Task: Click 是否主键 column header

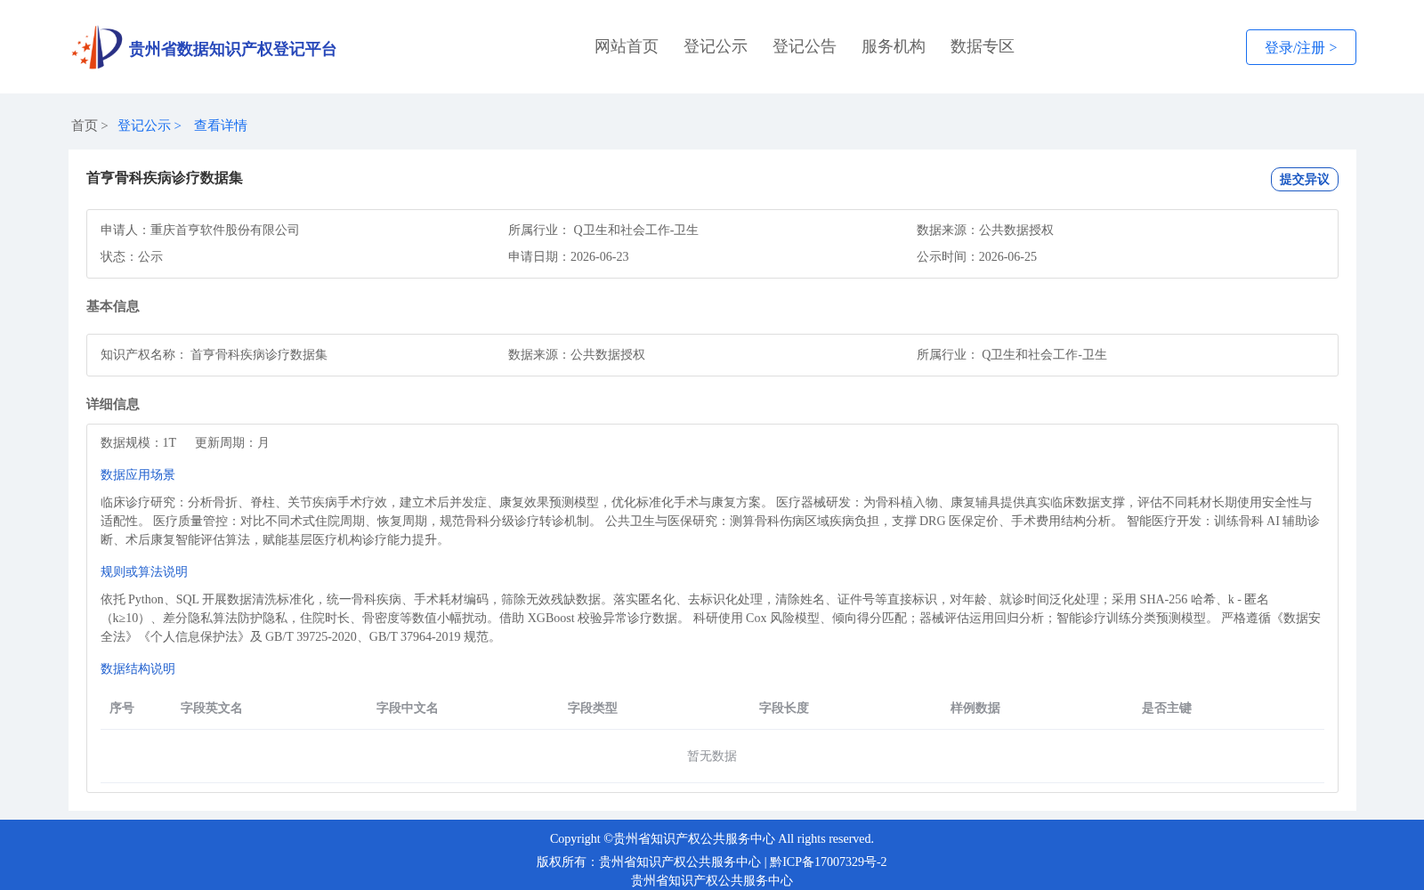Action: pos(1167,708)
